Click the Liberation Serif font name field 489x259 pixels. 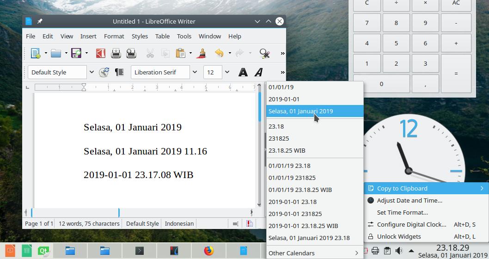tap(160, 73)
